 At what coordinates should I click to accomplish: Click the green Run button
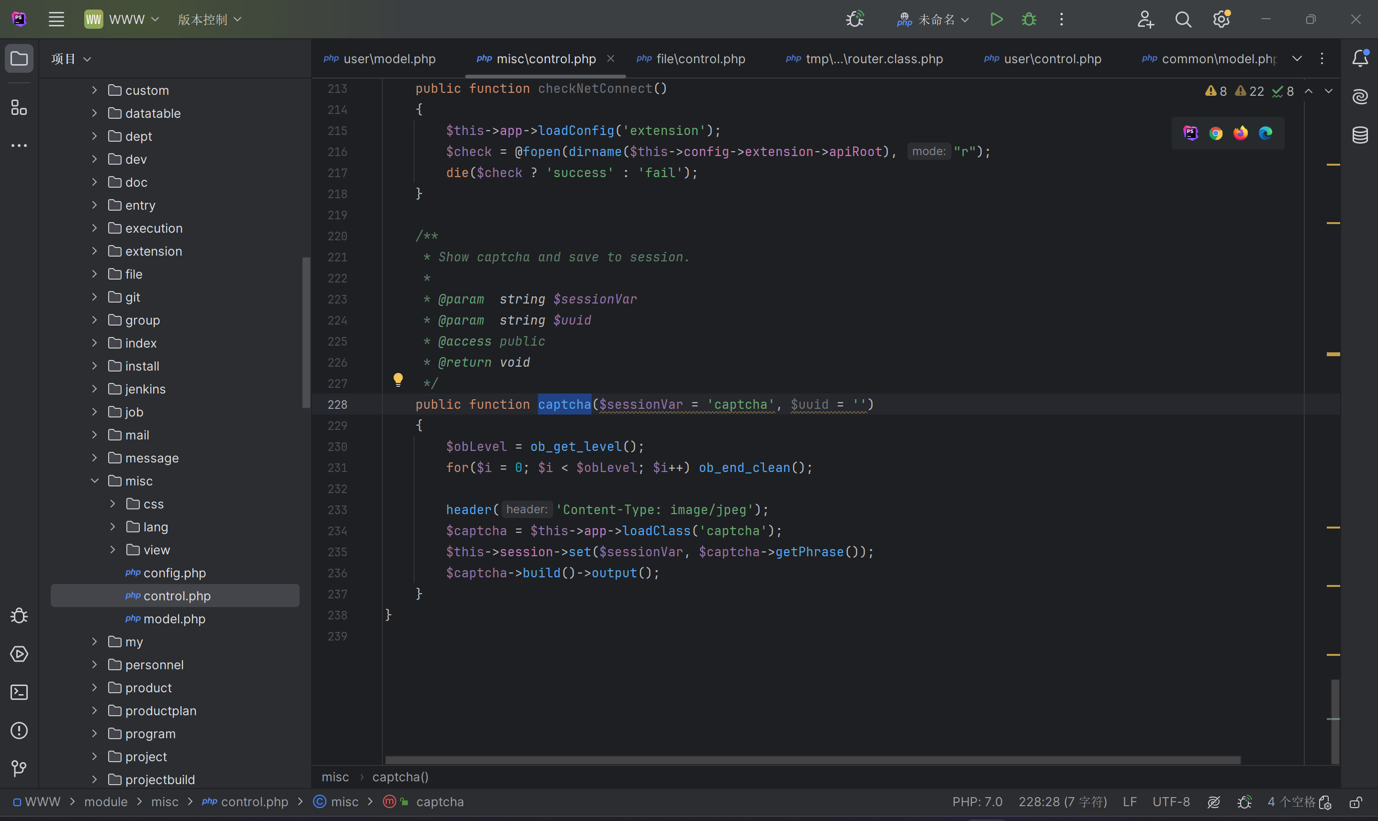pos(996,19)
